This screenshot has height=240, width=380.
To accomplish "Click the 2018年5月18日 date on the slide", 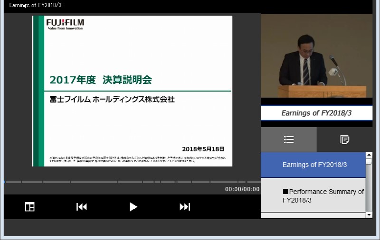I will (x=203, y=149).
